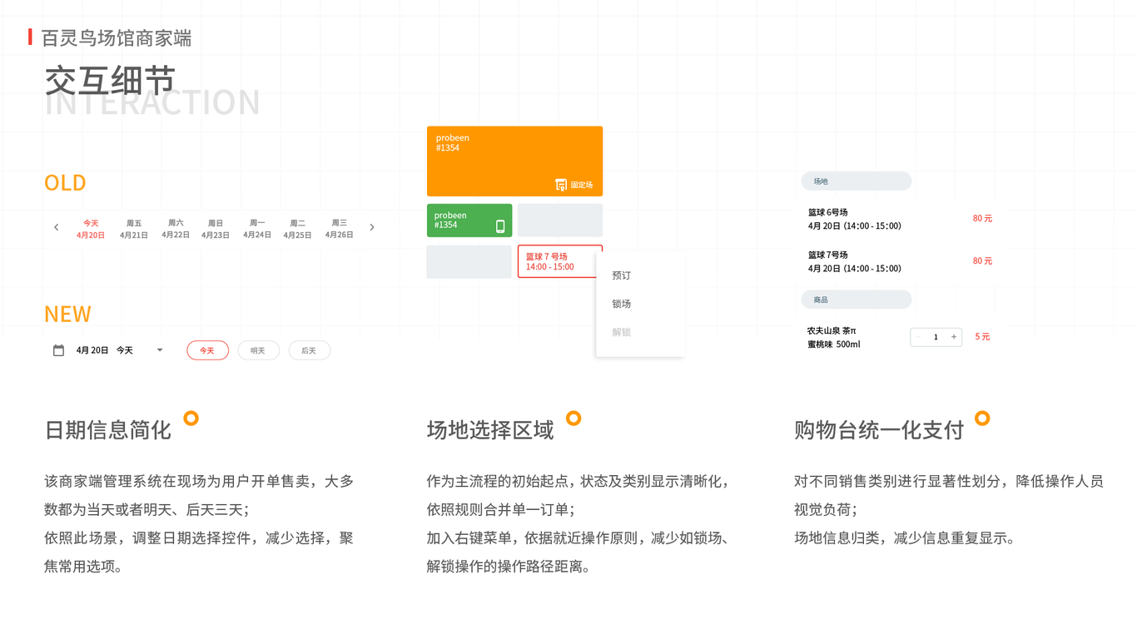The width and height of the screenshot is (1137, 639).
Task: Toggle the 明天 pill button
Action: pos(258,350)
